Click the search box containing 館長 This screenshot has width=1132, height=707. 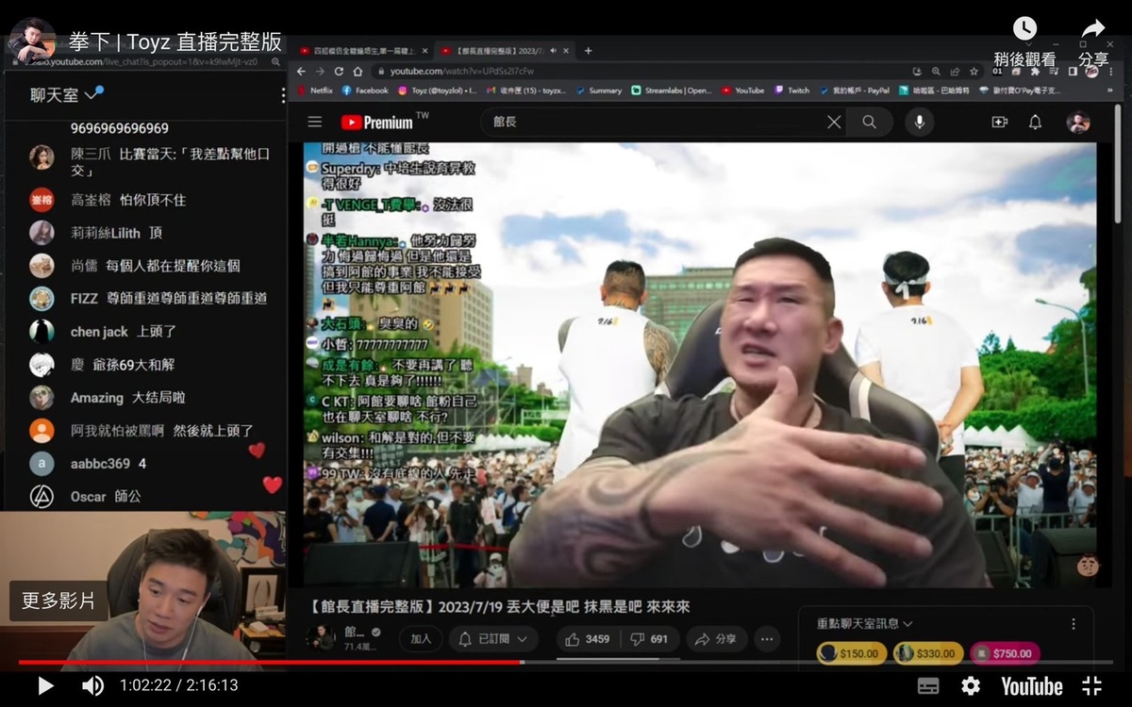(x=663, y=122)
